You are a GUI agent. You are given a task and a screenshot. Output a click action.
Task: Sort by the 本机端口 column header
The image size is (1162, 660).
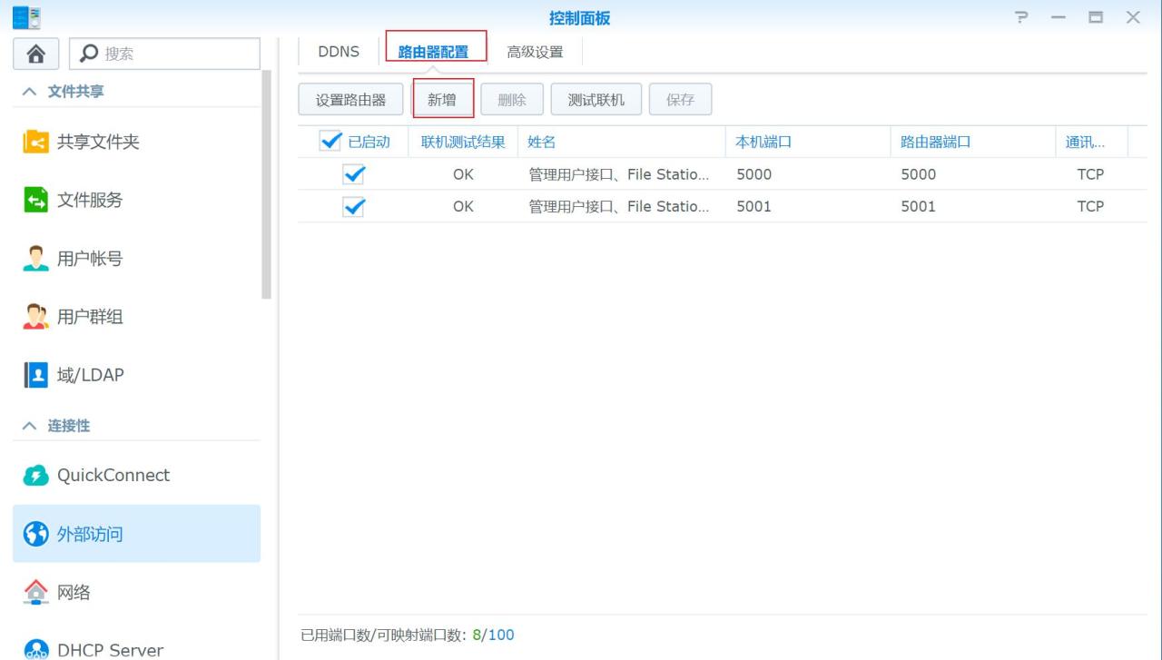pos(808,142)
